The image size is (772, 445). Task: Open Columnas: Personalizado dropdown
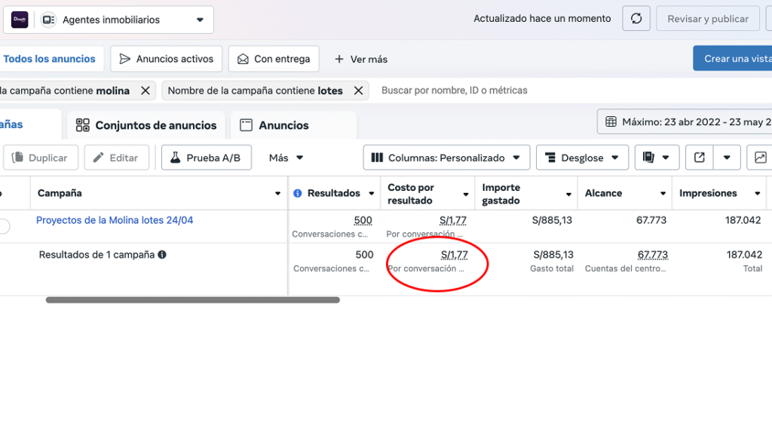[x=446, y=158]
